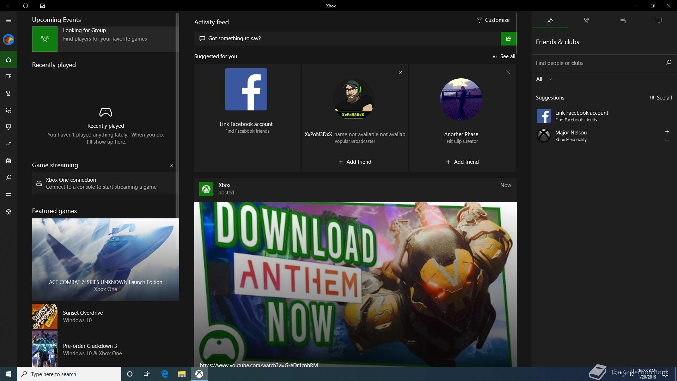
Task: Open File Explorer from taskbar
Action: 182,374
